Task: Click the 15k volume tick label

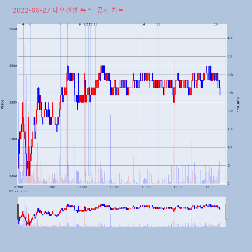Action: (230, 129)
